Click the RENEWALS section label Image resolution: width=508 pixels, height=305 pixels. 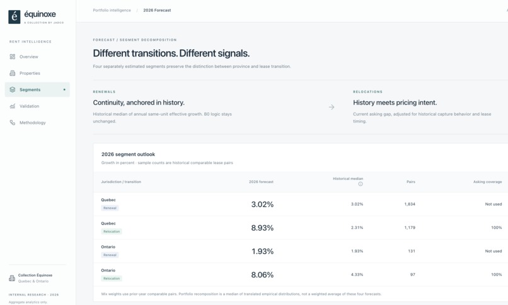point(104,92)
